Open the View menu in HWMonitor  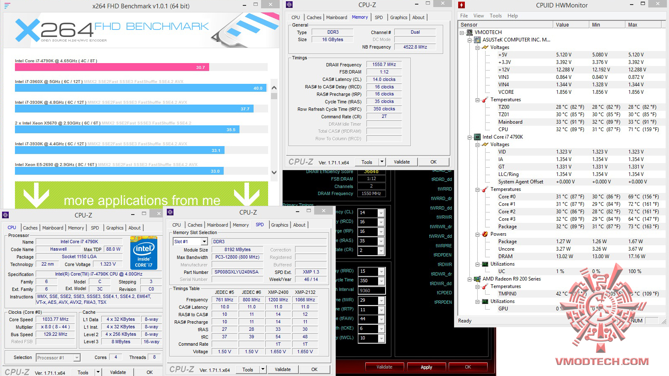[x=479, y=16]
